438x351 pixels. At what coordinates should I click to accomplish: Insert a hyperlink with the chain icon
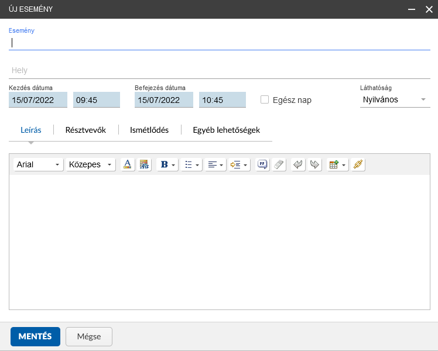[x=358, y=164]
